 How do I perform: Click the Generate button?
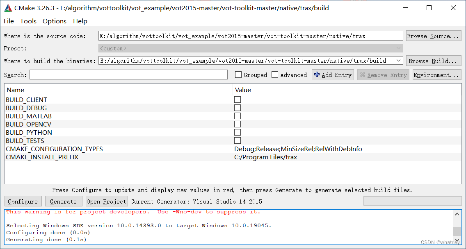click(64, 201)
